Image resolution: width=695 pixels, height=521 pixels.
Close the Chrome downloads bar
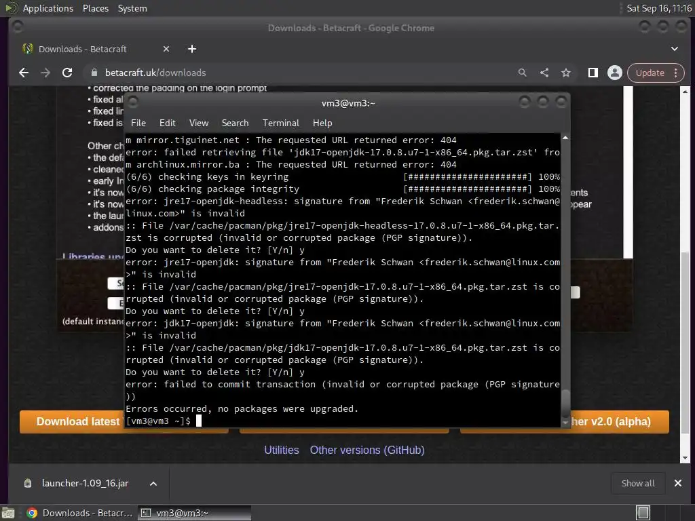point(678,483)
